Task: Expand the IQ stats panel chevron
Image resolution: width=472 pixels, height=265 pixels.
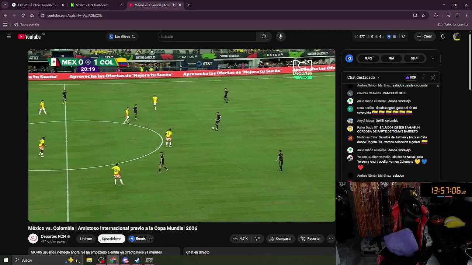Action: (433, 58)
